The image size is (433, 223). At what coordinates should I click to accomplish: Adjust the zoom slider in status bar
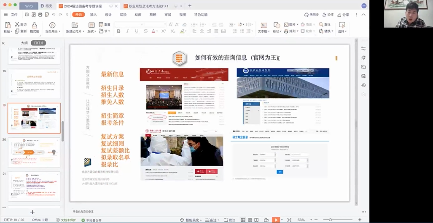click(330, 220)
